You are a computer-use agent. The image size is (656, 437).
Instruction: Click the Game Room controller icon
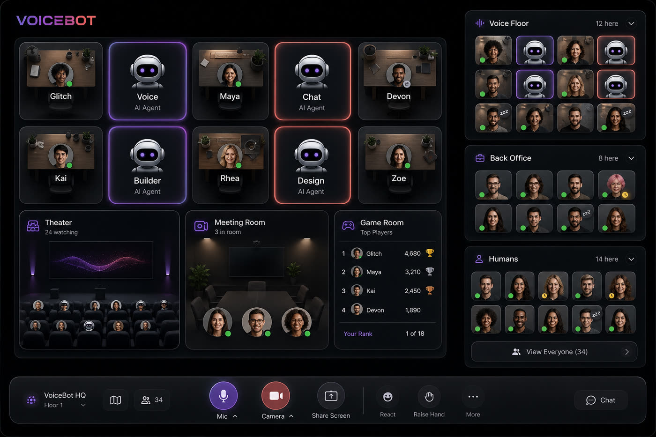[x=348, y=226]
